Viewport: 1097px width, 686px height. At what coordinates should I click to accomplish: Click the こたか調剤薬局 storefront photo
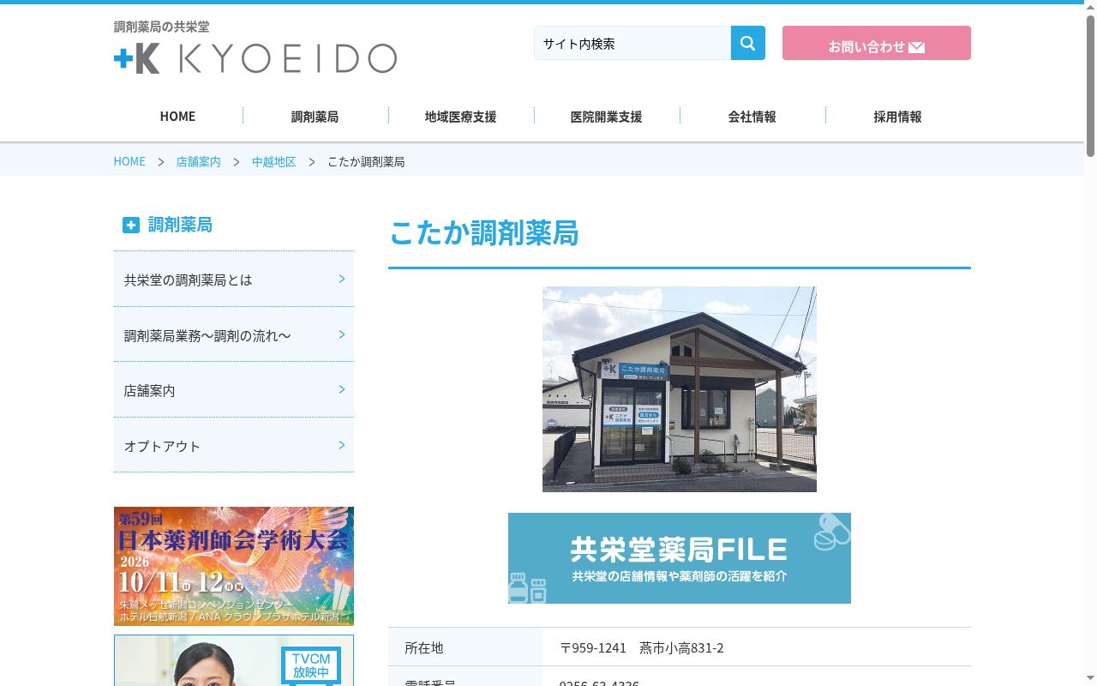[680, 389]
